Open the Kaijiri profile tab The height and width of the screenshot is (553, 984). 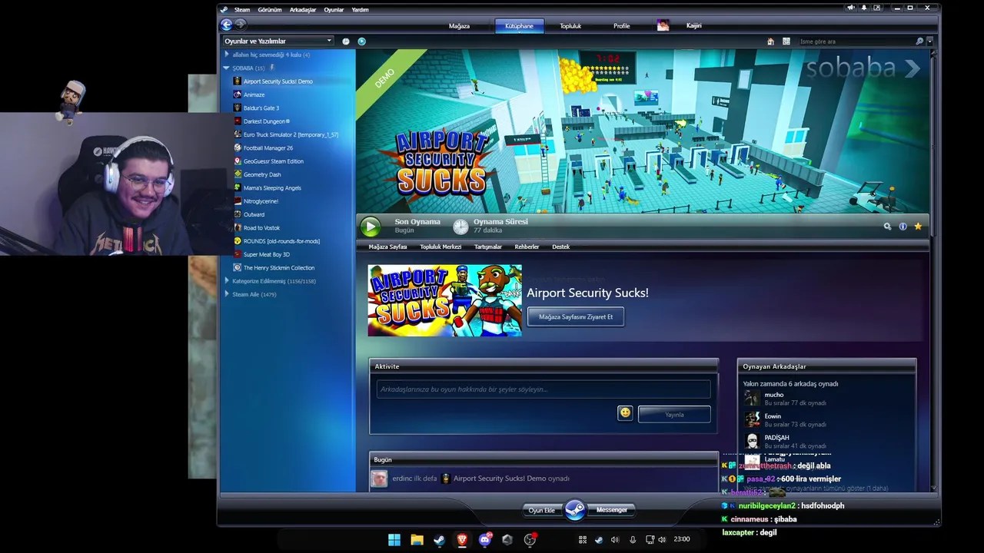(x=693, y=25)
